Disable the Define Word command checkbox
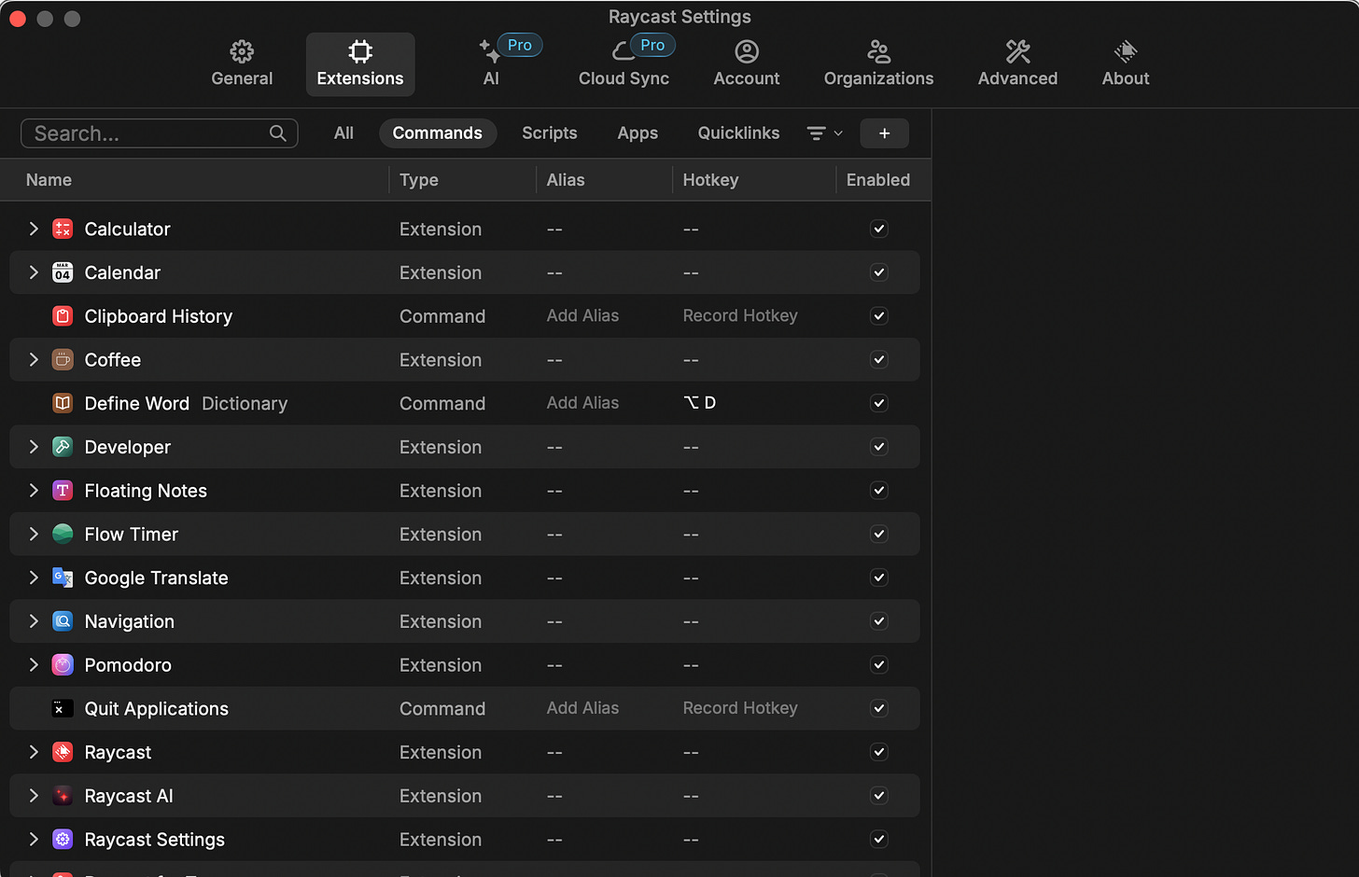Image resolution: width=1359 pixels, height=877 pixels. click(878, 403)
